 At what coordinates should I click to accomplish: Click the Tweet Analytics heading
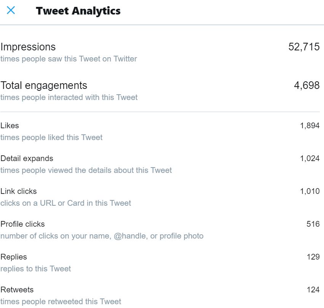point(78,11)
